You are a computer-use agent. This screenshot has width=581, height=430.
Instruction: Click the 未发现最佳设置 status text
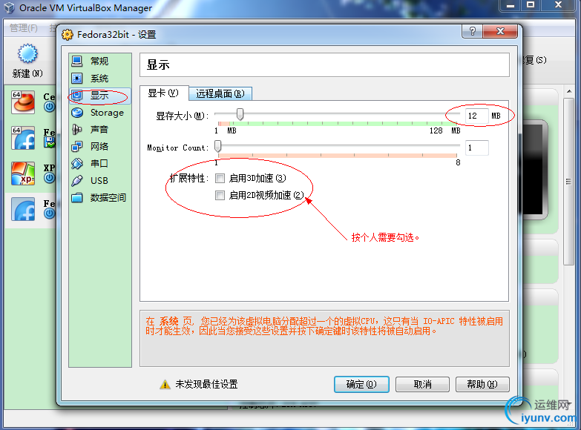[206, 385]
